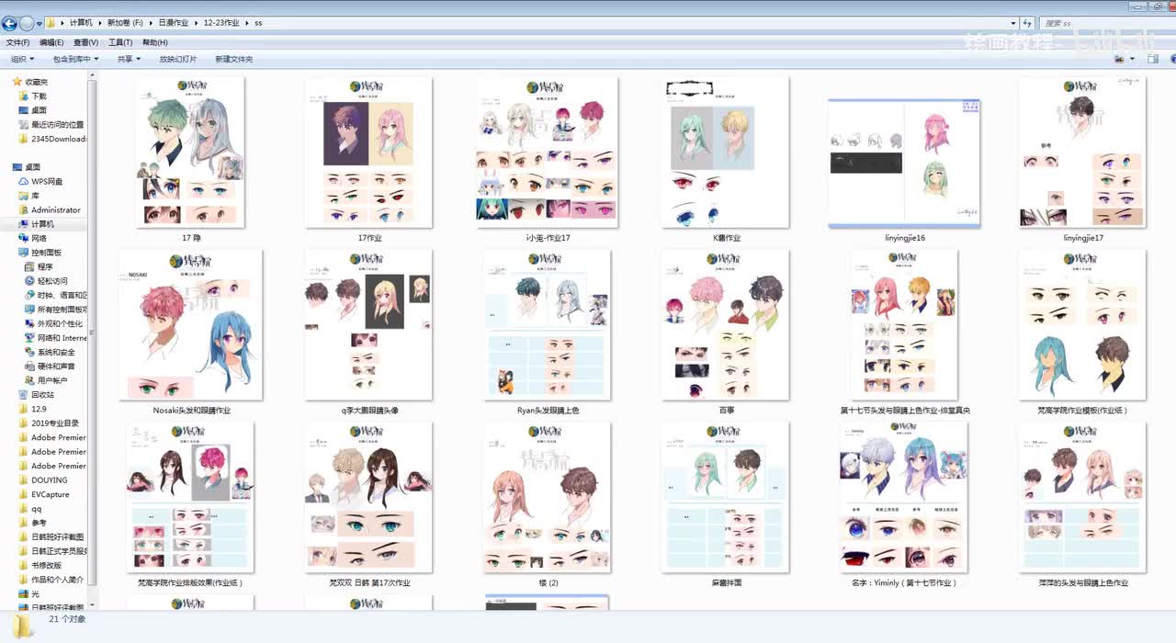The height and width of the screenshot is (643, 1176).
Task: Jump to 12-23作业 in the address path
Action: [x=220, y=23]
